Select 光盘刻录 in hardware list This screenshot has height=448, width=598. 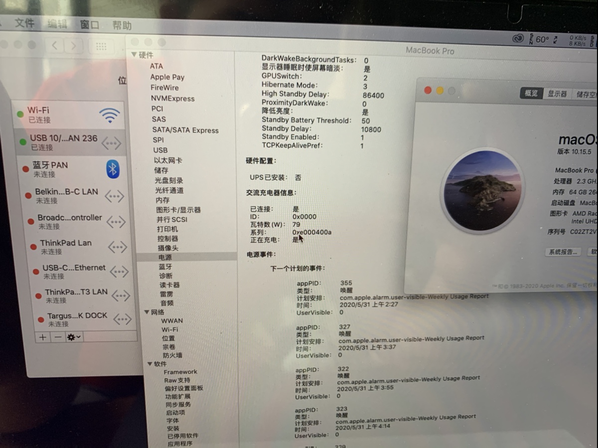point(169,180)
